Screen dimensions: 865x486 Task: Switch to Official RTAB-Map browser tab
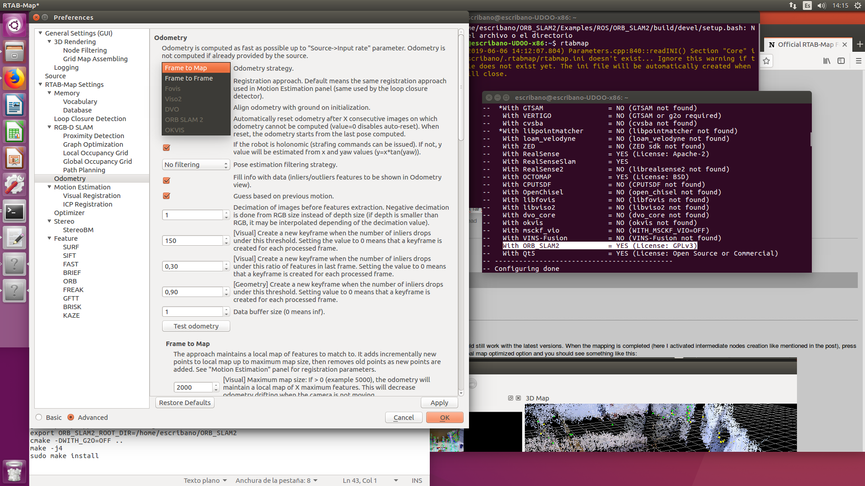click(805, 45)
